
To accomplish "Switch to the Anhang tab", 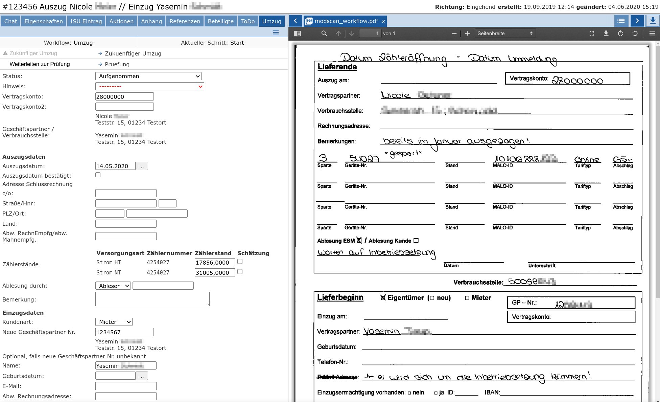I will pyautogui.click(x=151, y=21).
